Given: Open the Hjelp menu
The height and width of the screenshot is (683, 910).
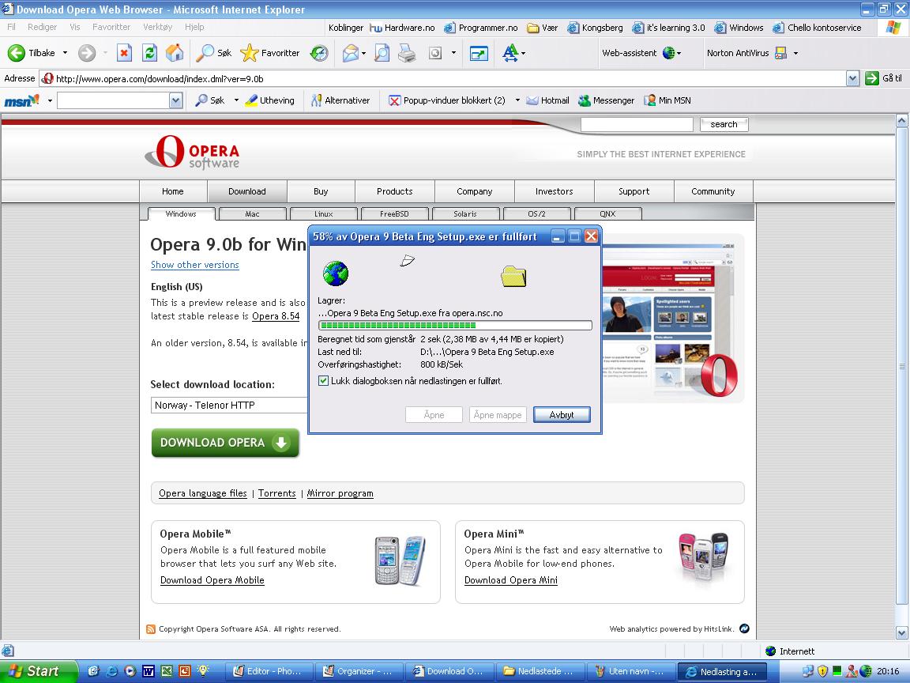Looking at the screenshot, I should pos(194,27).
